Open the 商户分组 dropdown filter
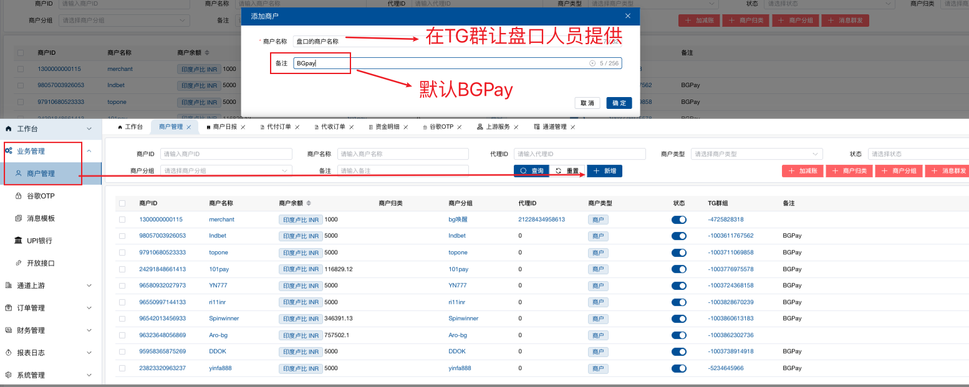Image resolution: width=969 pixels, height=387 pixels. [226, 170]
